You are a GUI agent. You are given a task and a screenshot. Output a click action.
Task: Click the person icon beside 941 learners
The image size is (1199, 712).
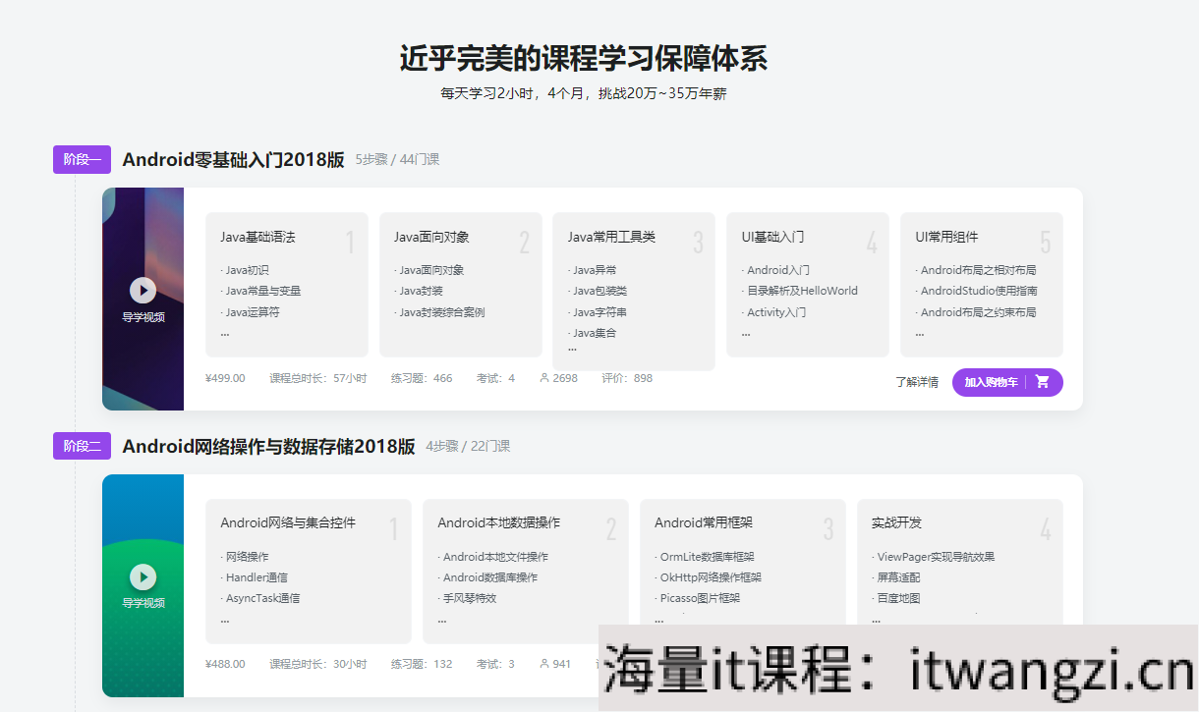(x=544, y=663)
